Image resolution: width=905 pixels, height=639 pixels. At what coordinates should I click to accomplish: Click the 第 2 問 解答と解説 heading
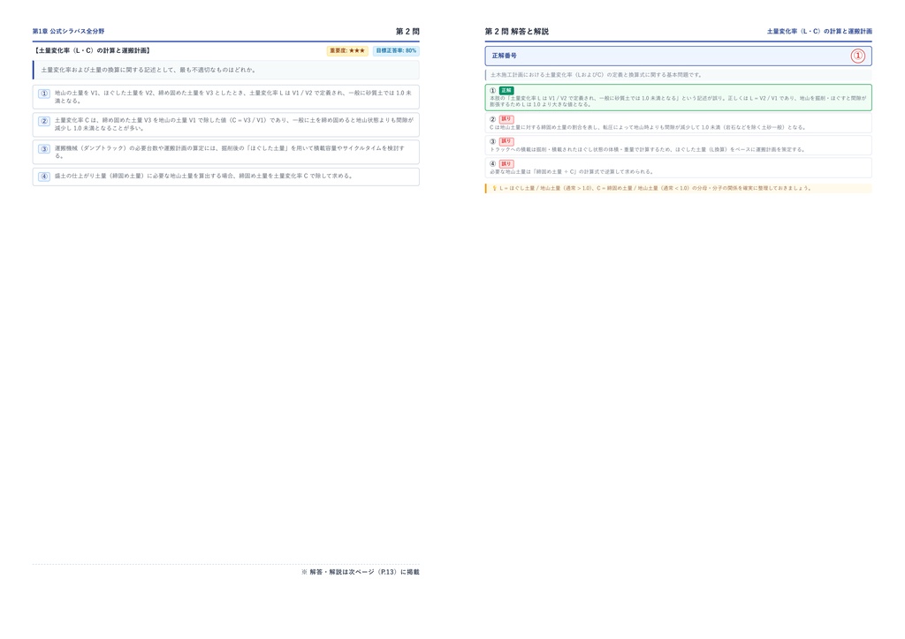[x=516, y=31]
